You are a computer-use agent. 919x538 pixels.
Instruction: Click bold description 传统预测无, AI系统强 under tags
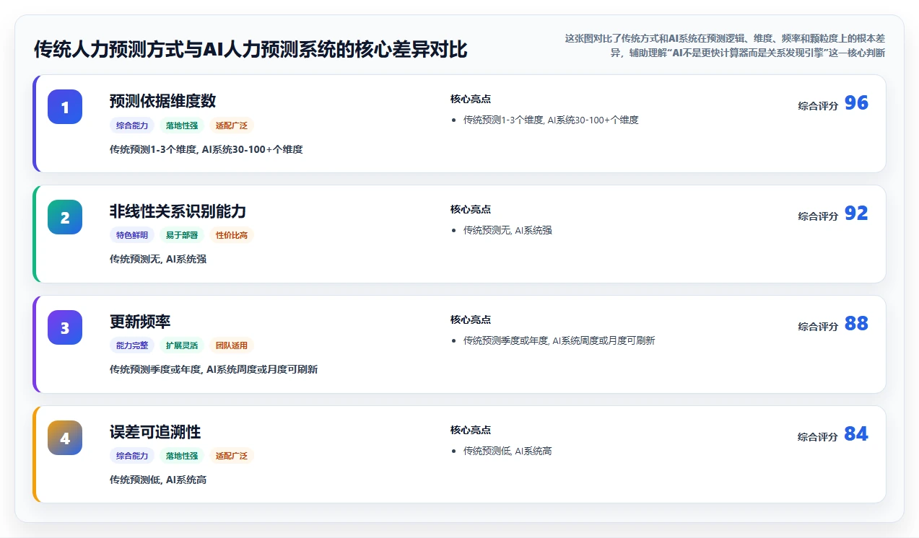[x=158, y=259]
